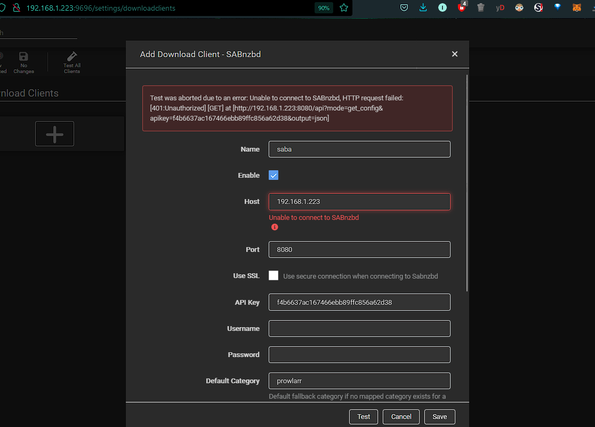The width and height of the screenshot is (595, 427).
Task: Click the dialog's vertical scrollbar
Action: (x=467, y=183)
